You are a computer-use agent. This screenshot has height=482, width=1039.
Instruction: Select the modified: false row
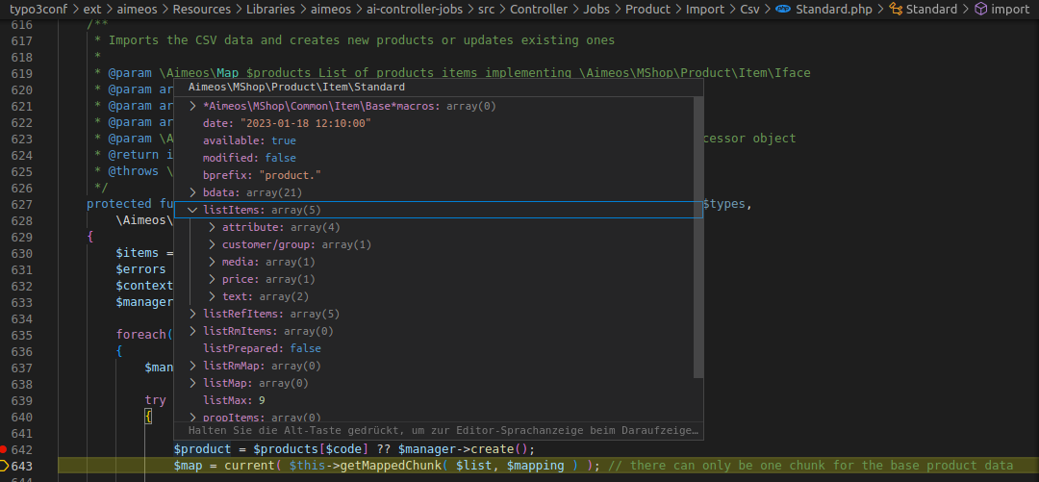(x=434, y=158)
